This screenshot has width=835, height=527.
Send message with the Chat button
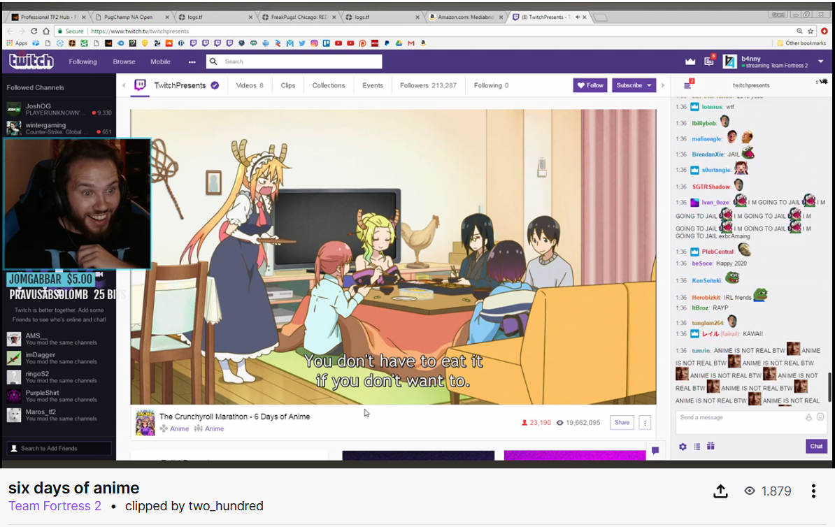pyautogui.click(x=816, y=446)
